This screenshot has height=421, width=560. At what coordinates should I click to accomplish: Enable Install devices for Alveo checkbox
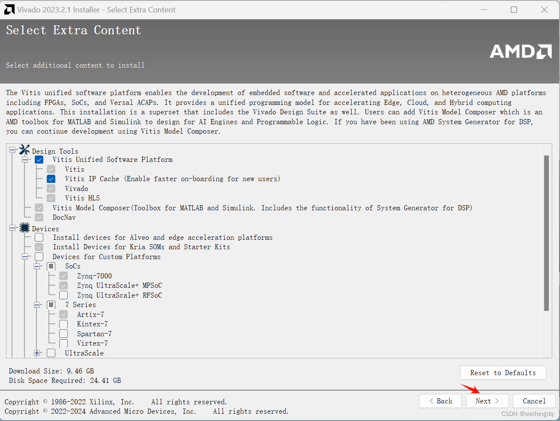point(39,237)
